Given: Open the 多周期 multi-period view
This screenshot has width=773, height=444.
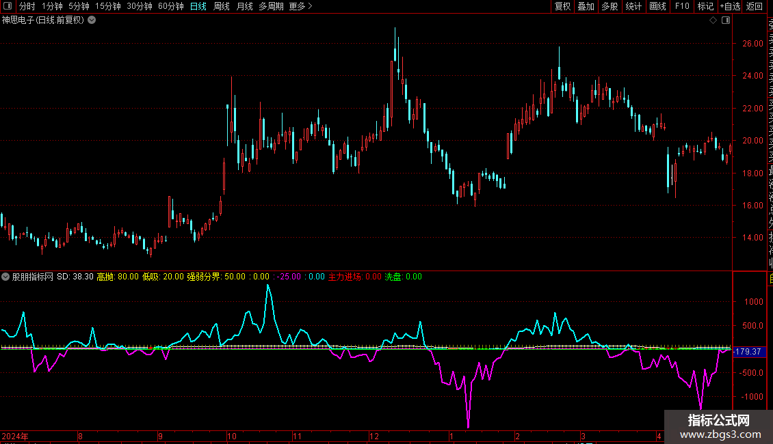Looking at the screenshot, I should (x=271, y=6).
